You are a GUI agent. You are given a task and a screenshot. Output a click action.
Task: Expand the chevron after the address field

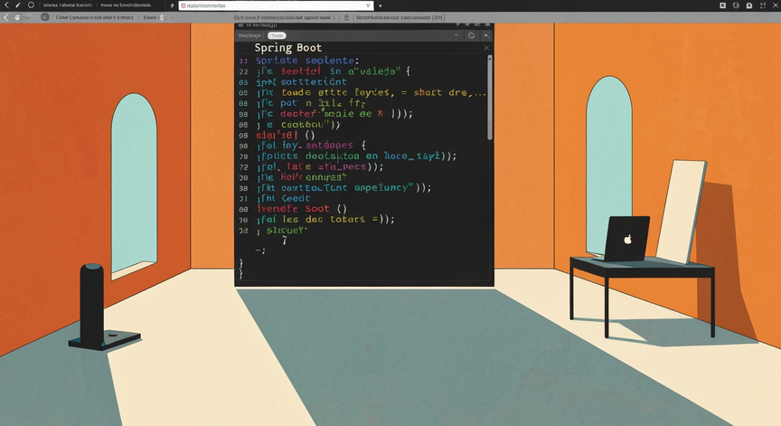point(380,5)
